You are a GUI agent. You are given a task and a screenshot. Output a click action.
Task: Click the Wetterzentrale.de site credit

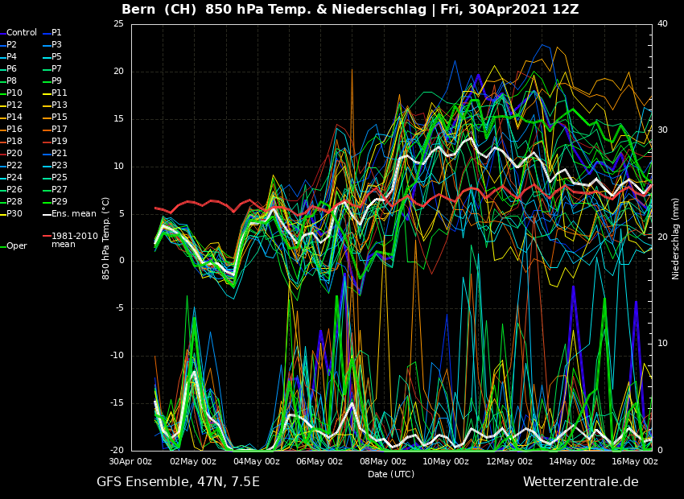[x=580, y=482]
